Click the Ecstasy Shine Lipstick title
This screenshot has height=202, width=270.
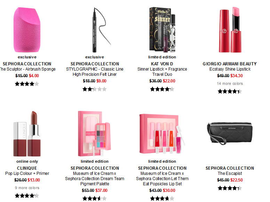[230, 69]
